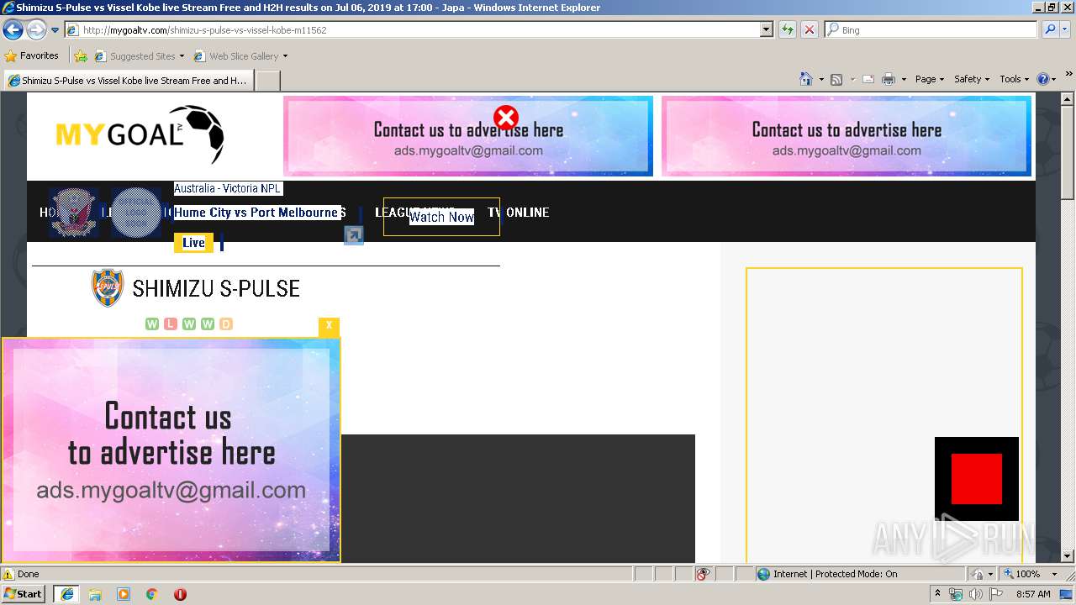Close the ad with red X circle
Screen dimensions: 1076x605
pos(506,118)
